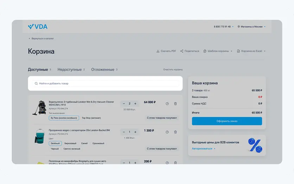This screenshot has width=294, height=184.
Task: Choose the Синий color option
Action: tap(84, 143)
